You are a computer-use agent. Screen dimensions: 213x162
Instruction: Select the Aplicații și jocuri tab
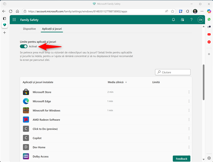[52, 29]
